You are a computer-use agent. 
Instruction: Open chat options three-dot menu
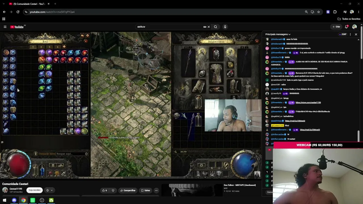click(350, 34)
